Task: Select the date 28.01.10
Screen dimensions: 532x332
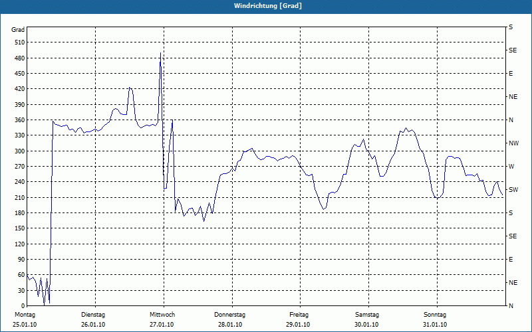Action: pos(230,325)
